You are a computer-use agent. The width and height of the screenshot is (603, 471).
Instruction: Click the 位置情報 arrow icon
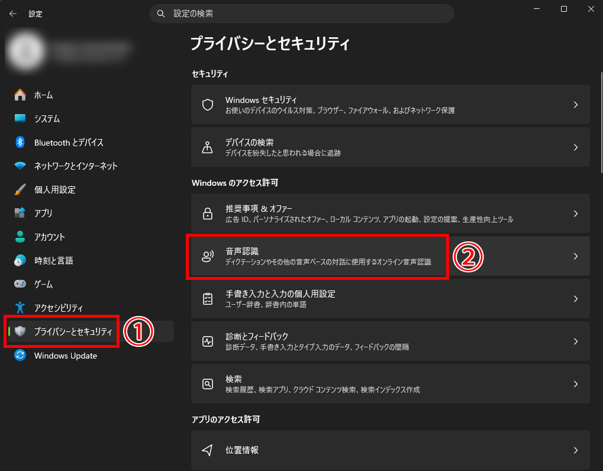(208, 450)
